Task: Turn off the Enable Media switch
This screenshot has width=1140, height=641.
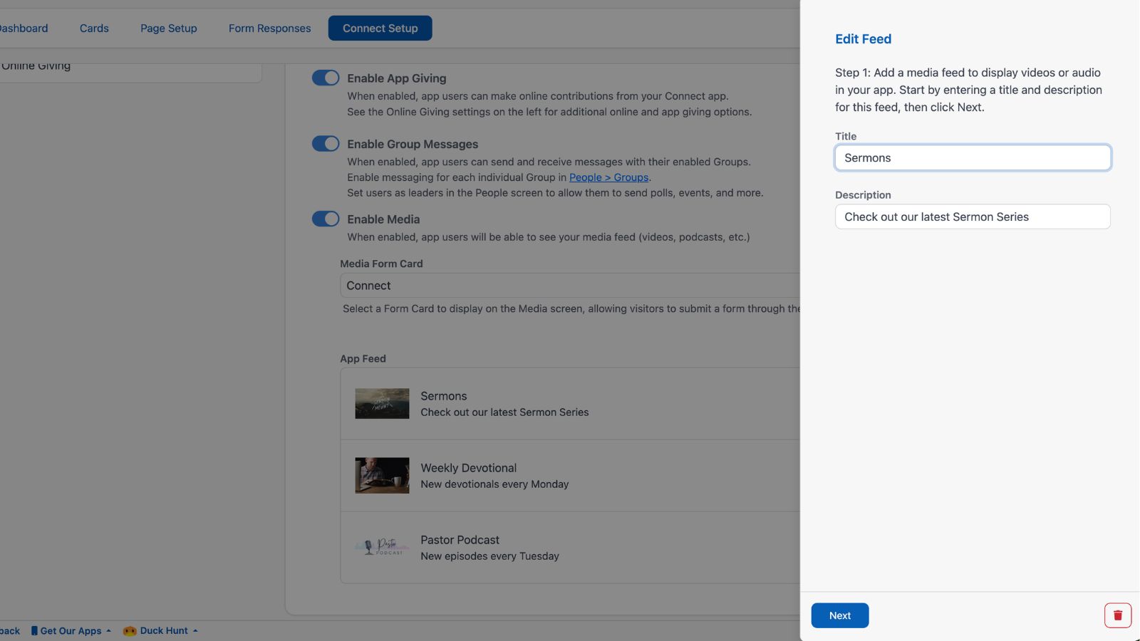Action: tap(326, 219)
